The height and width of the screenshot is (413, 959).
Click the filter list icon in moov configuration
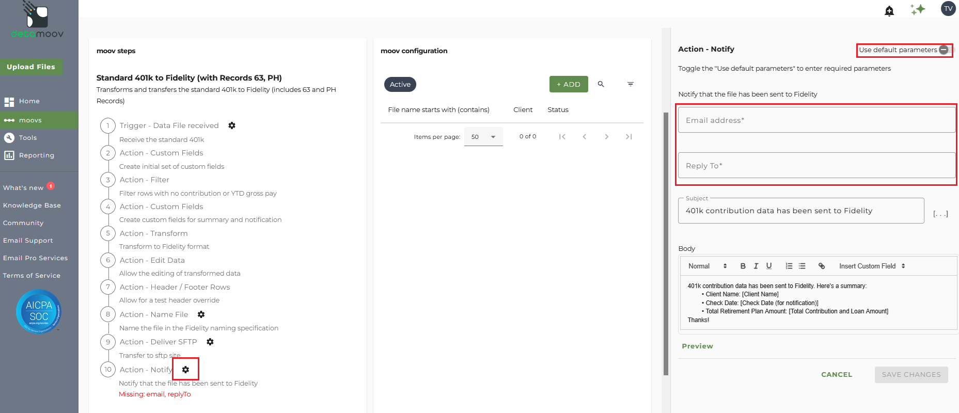(x=631, y=84)
